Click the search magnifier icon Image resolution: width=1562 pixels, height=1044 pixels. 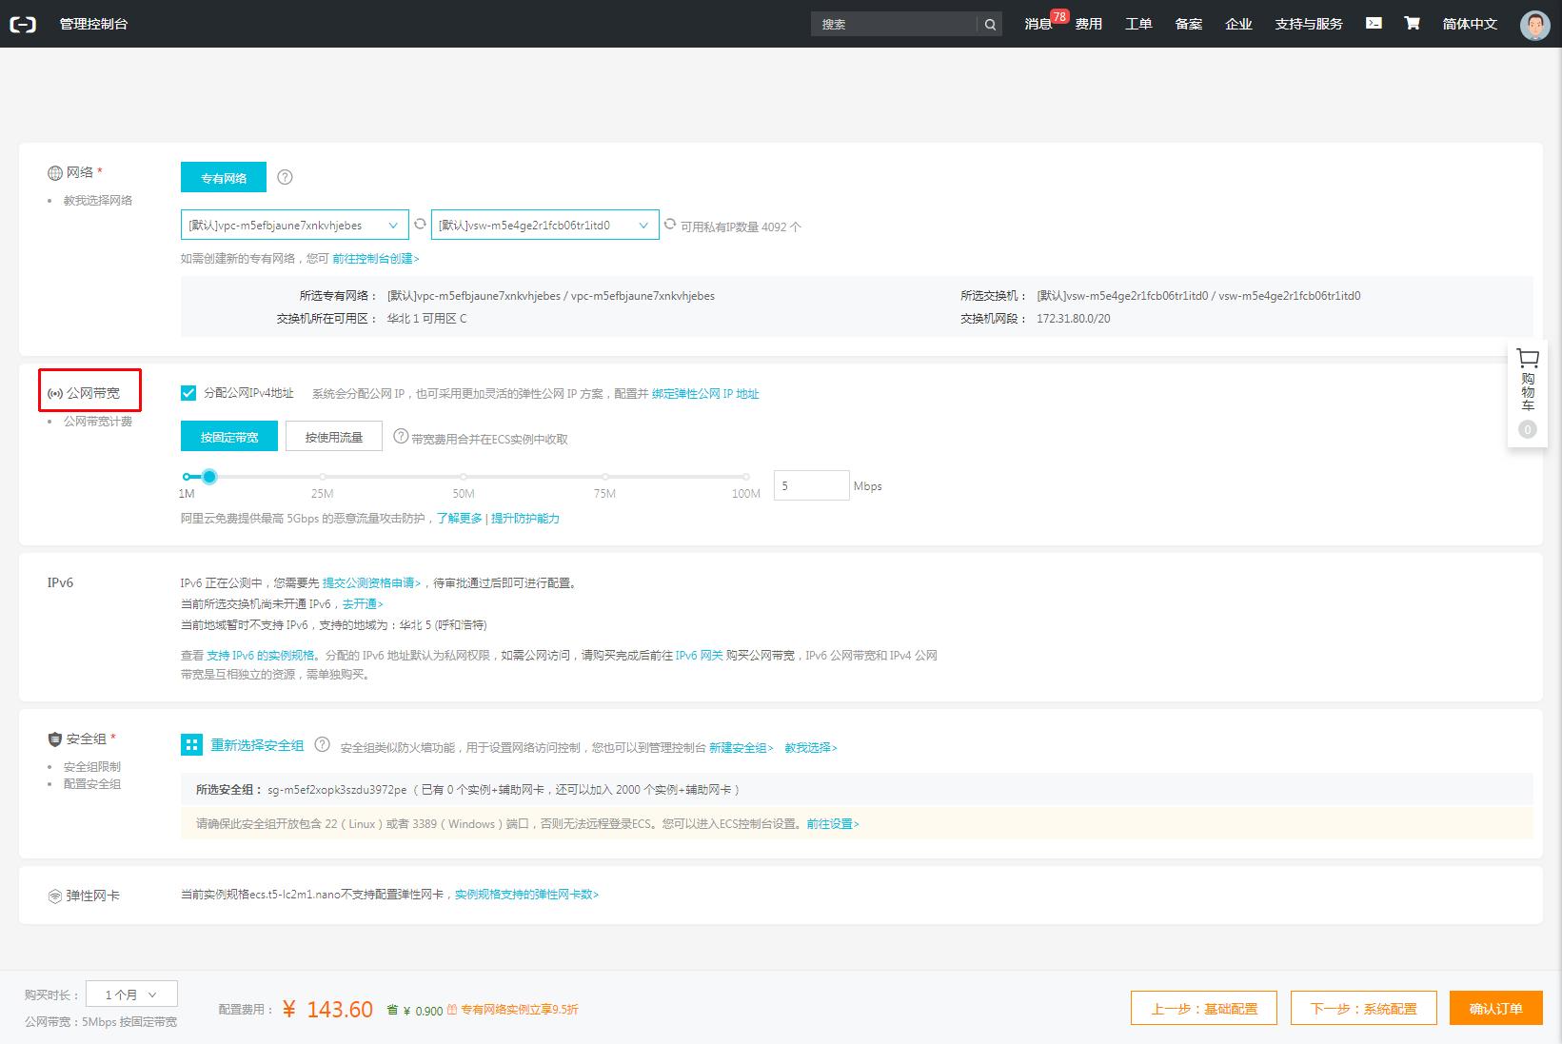(990, 25)
